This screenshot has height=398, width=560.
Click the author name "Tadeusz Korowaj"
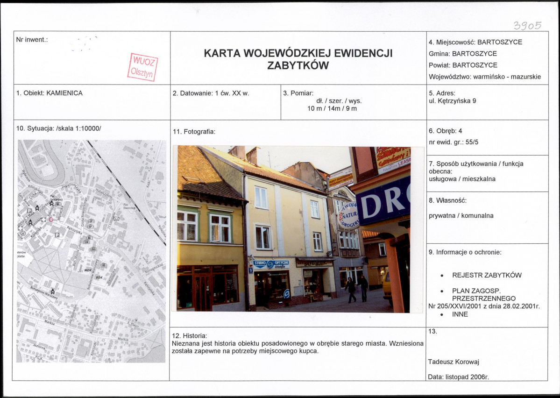pos(454,362)
